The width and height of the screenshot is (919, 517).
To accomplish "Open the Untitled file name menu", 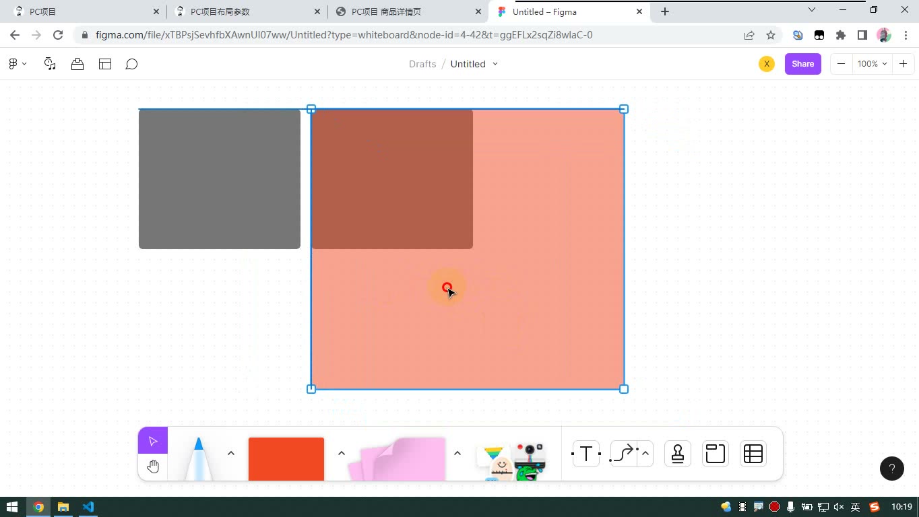I will pyautogui.click(x=474, y=64).
